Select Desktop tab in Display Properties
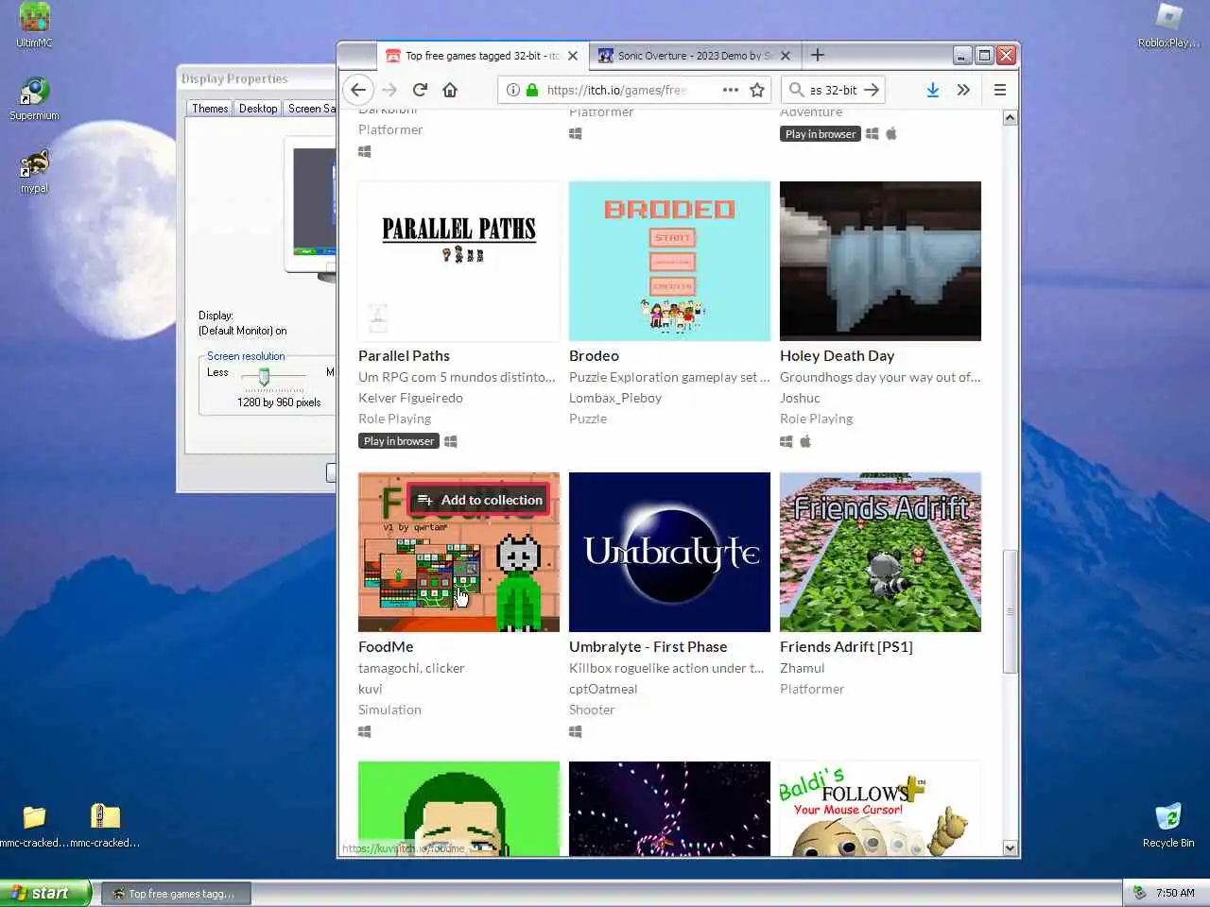The width and height of the screenshot is (1210, 907). [258, 109]
